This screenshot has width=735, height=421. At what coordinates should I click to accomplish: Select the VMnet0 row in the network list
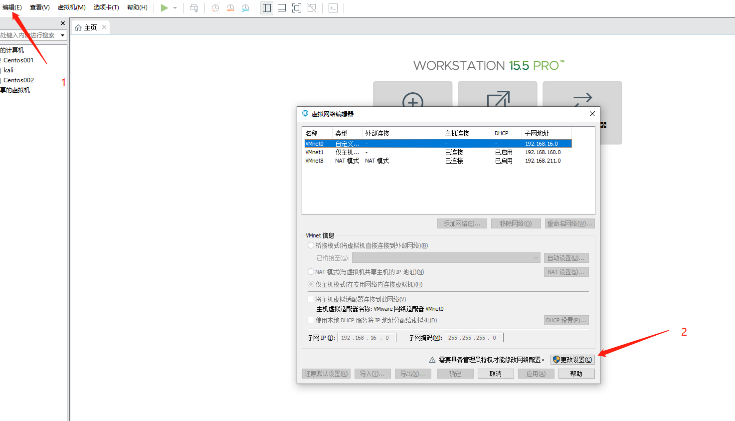pos(438,144)
